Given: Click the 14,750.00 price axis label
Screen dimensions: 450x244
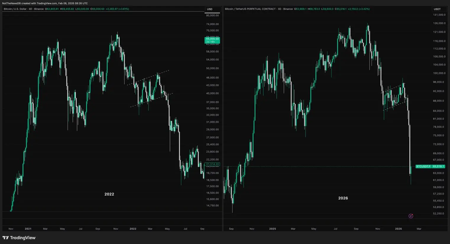Looking at the screenshot, I should pos(212,206).
